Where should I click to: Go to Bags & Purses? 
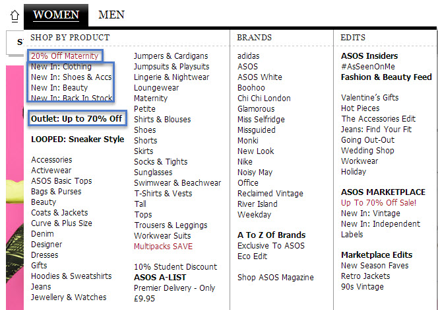[x=56, y=192]
